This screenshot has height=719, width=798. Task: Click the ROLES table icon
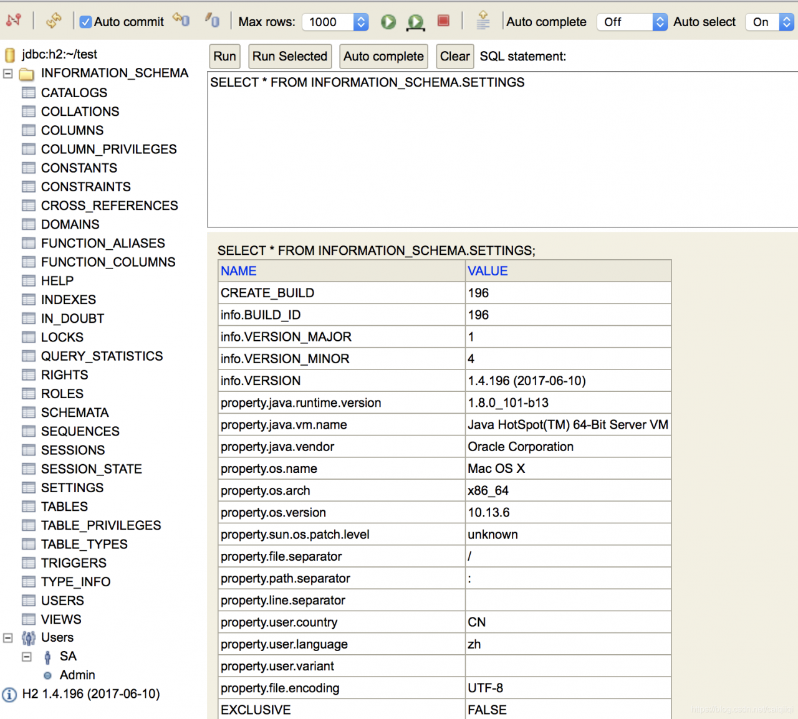click(x=29, y=394)
